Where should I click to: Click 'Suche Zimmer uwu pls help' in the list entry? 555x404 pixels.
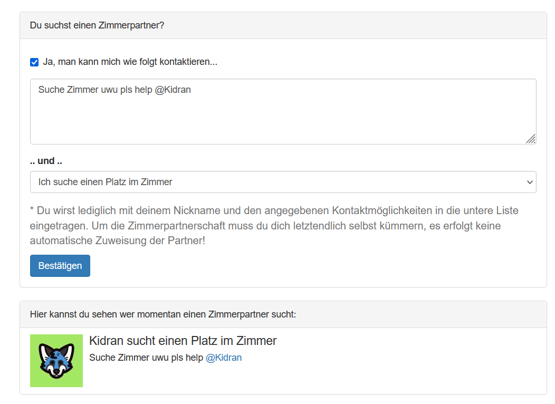click(146, 358)
